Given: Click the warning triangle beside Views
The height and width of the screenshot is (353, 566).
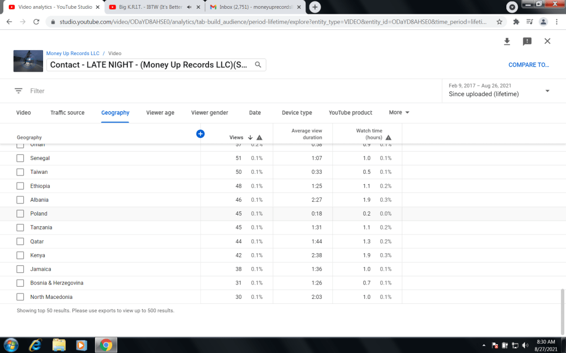Looking at the screenshot, I should [259, 137].
